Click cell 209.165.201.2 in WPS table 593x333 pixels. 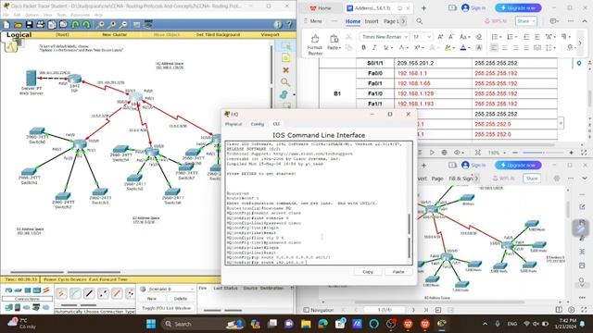pos(433,63)
